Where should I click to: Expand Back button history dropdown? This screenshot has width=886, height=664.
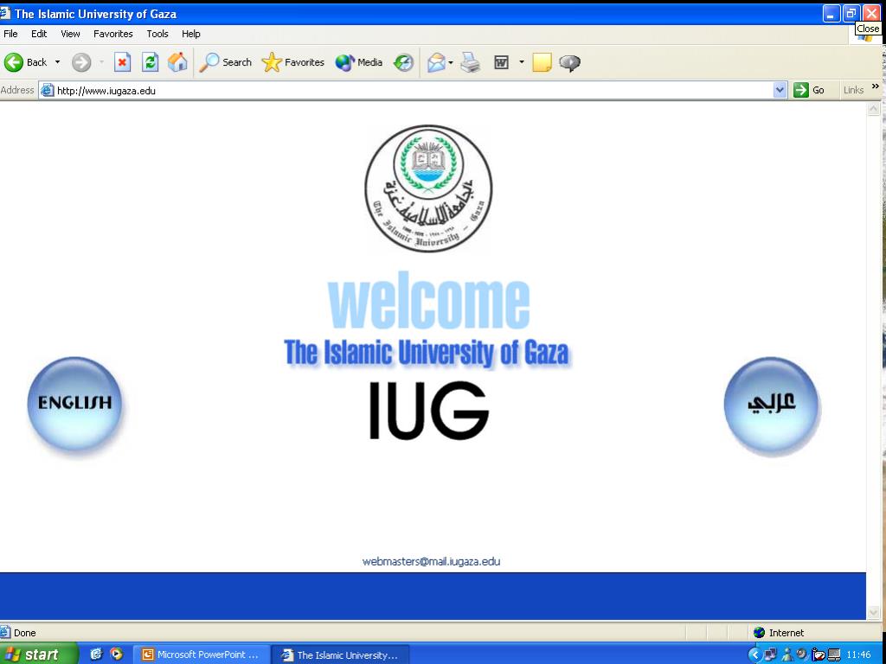57,62
